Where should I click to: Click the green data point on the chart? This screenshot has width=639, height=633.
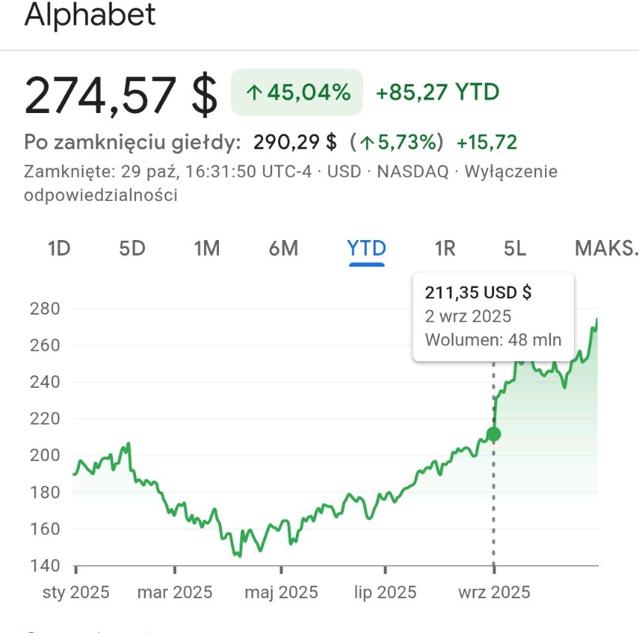[x=493, y=434]
